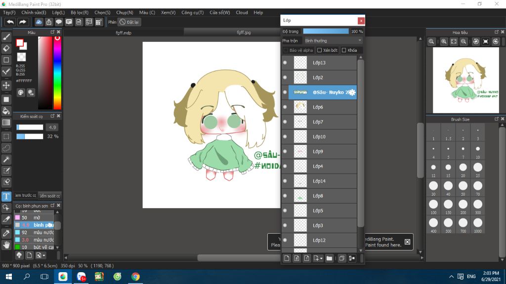Open the brush add dropdown arrow

point(44,256)
